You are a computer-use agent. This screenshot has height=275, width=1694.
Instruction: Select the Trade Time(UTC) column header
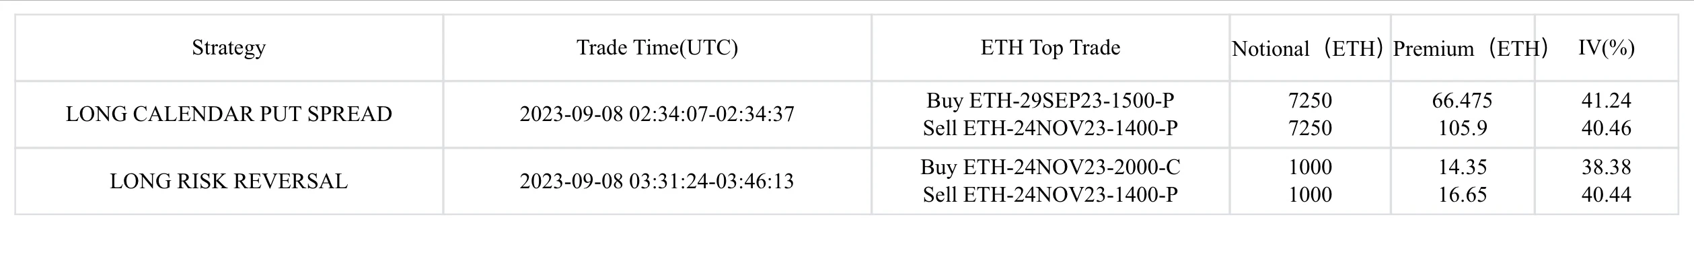pyautogui.click(x=657, y=48)
